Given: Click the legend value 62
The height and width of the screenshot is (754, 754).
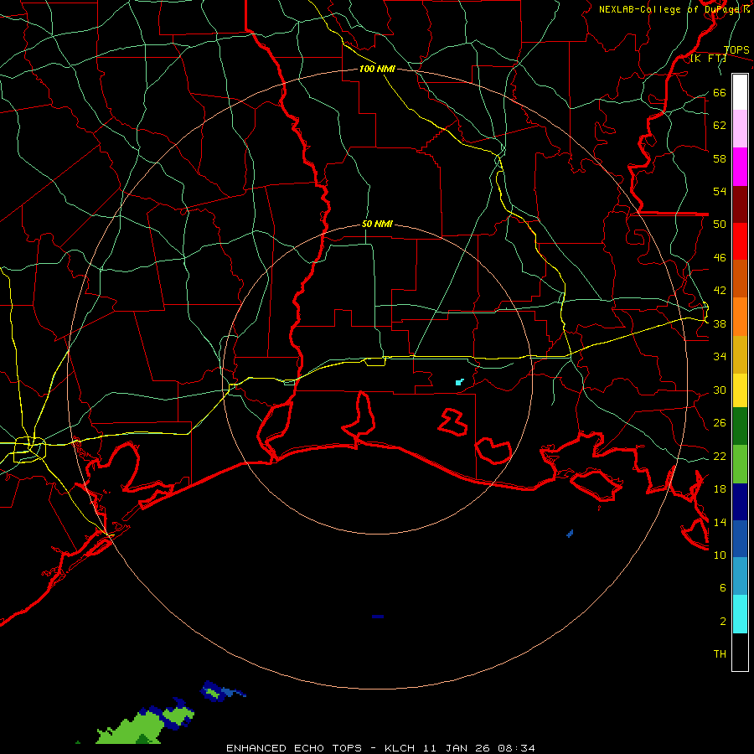Looking at the screenshot, I should [x=720, y=126].
